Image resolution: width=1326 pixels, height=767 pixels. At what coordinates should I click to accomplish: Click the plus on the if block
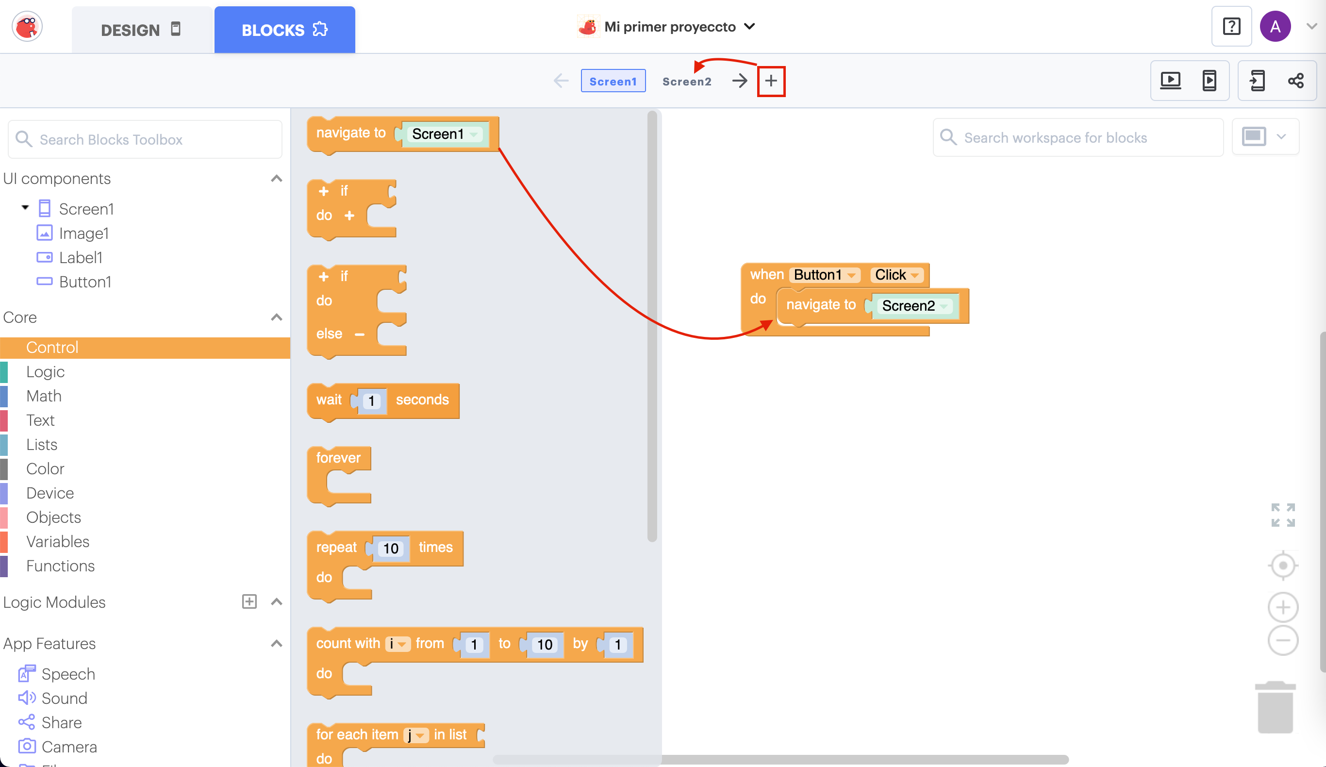point(324,191)
